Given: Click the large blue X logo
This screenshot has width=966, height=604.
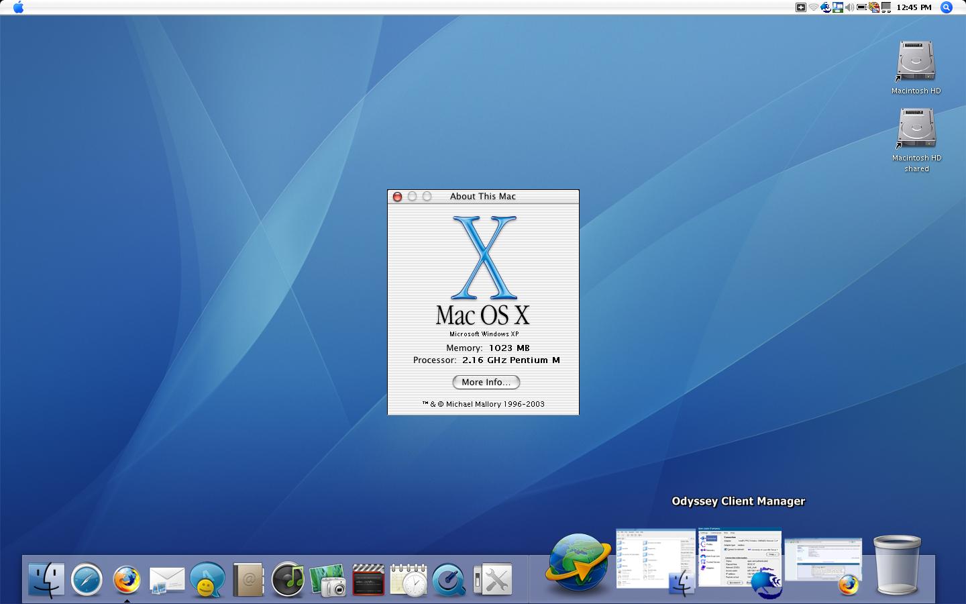Looking at the screenshot, I should [484, 257].
